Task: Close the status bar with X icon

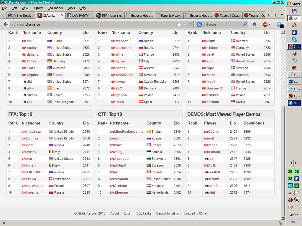Action: (x=4, y=223)
